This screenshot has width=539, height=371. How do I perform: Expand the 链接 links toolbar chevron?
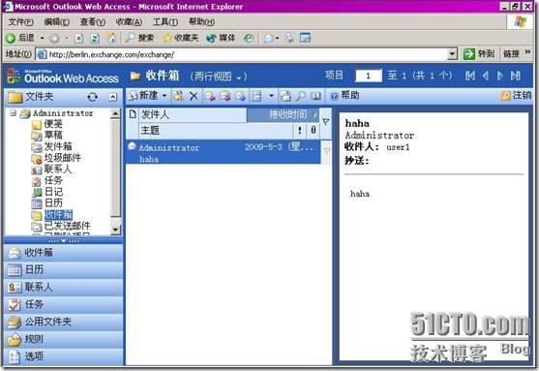(x=527, y=52)
